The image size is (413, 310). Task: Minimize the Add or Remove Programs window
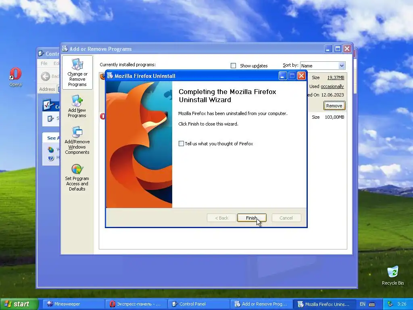point(328,49)
